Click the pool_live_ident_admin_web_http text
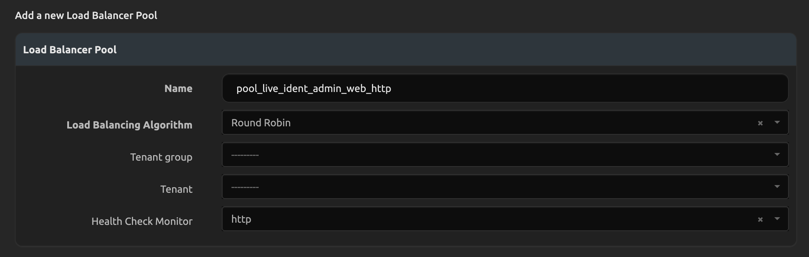Image resolution: width=809 pixels, height=257 pixels. pyautogui.click(x=314, y=89)
